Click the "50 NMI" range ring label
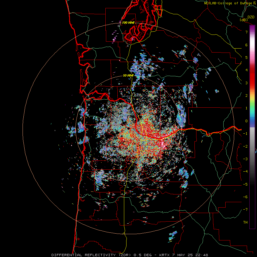Screen dimensions: 257x257 pos(128,75)
